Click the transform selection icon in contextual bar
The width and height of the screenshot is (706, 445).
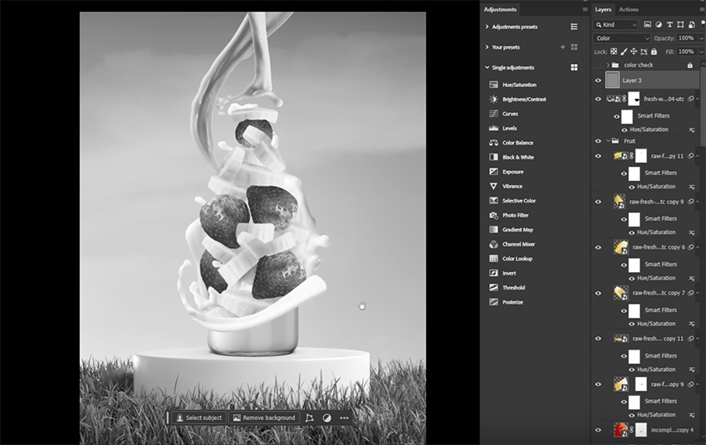pos(309,418)
